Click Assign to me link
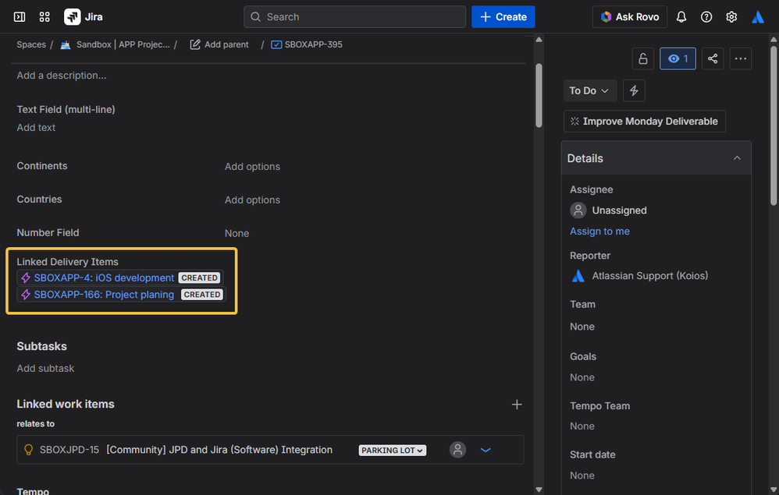Image resolution: width=779 pixels, height=495 pixels. [x=599, y=232]
